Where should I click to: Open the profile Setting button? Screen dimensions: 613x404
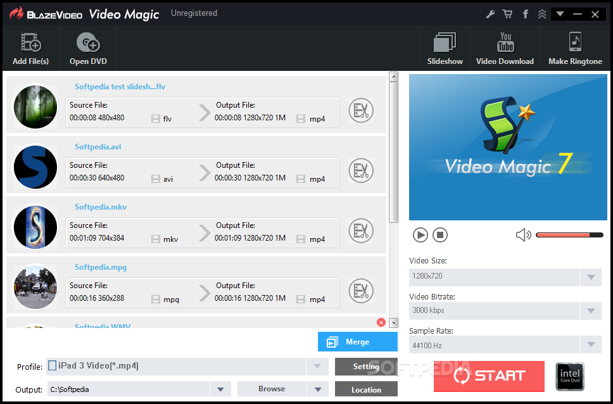coord(366,367)
